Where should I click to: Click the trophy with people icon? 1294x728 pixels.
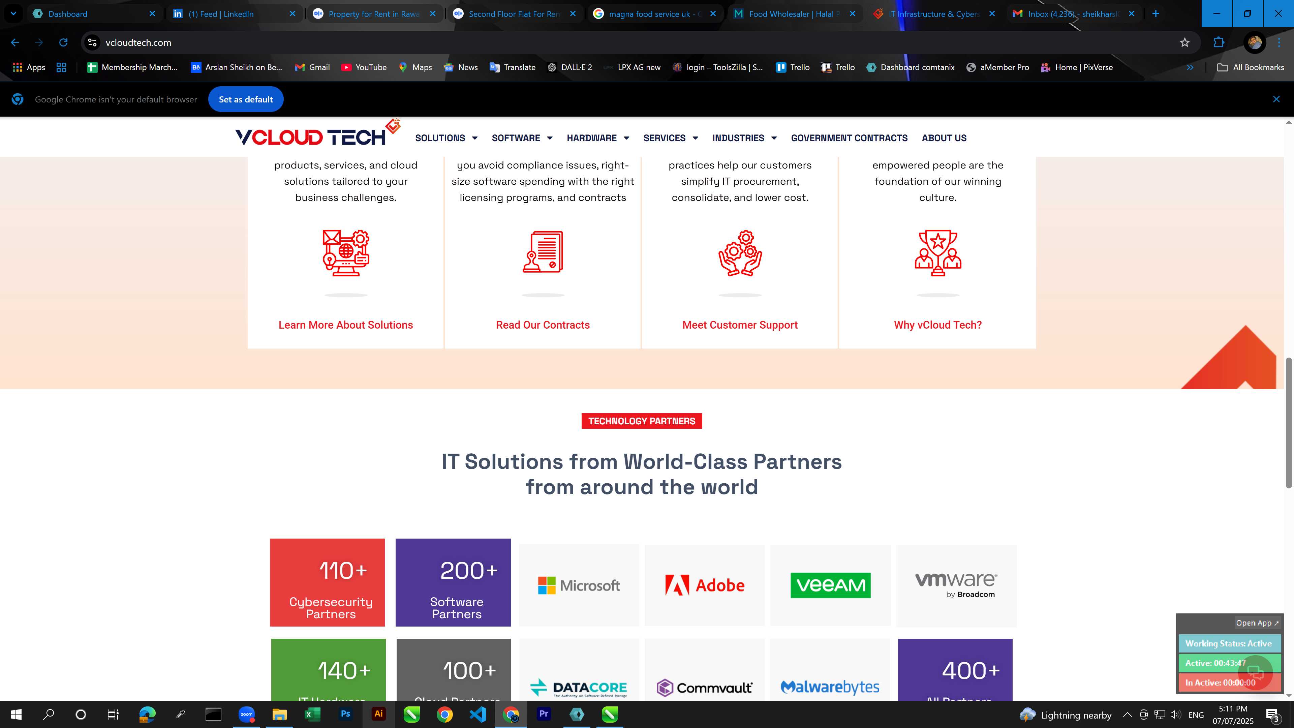pyautogui.click(x=937, y=253)
